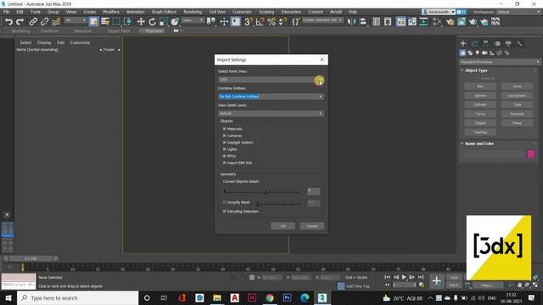Toggle the Angle Snap icon
This screenshot has width=543, height=305.
click(260, 22)
